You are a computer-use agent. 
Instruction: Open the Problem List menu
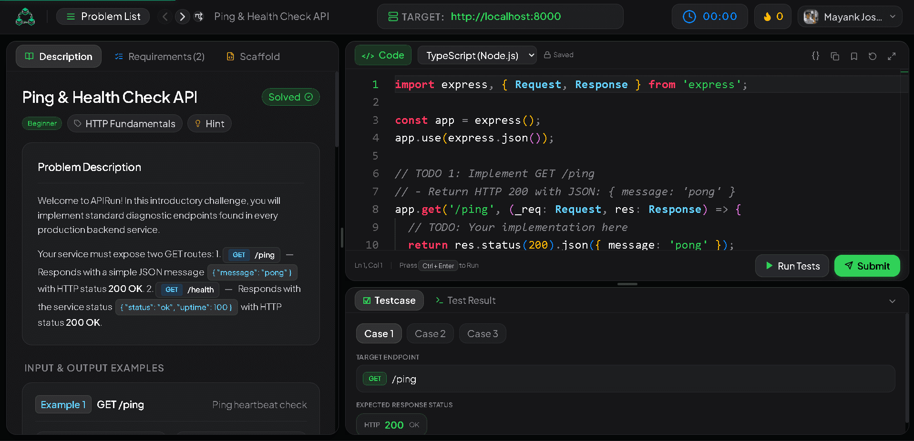click(103, 17)
